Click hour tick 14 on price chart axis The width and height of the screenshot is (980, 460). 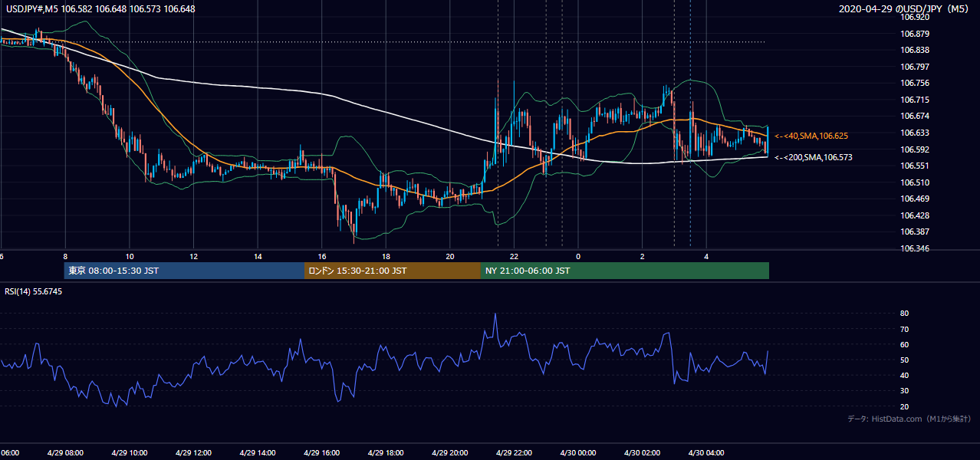(258, 257)
